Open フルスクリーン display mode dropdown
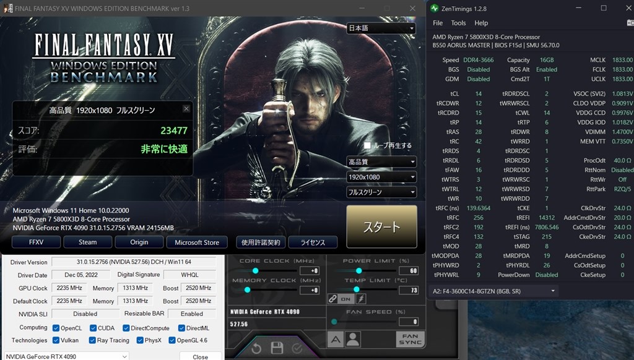 381,192
